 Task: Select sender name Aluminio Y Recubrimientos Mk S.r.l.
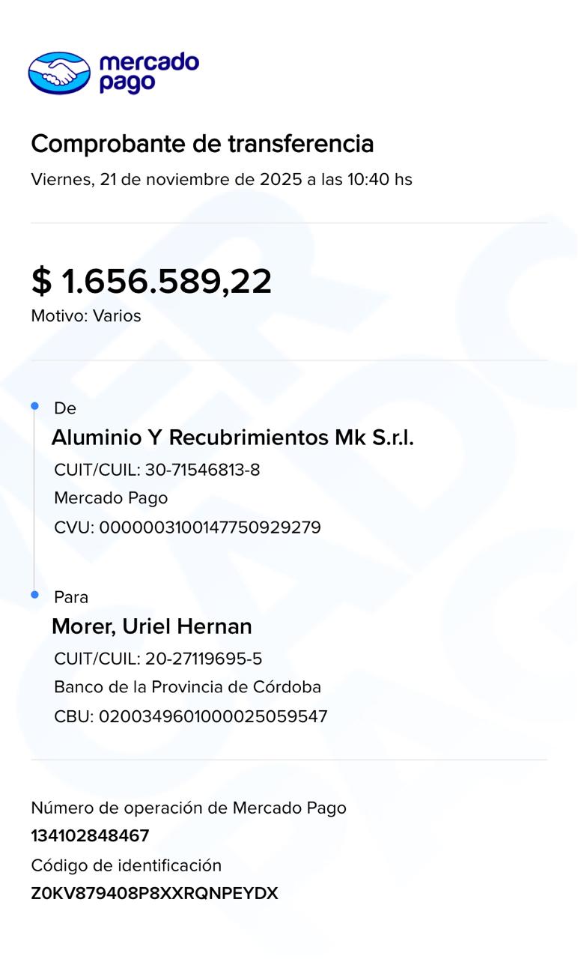pyautogui.click(x=232, y=438)
